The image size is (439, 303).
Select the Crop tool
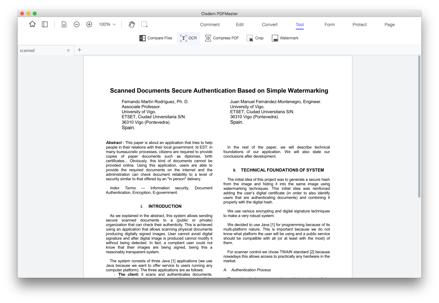255,38
